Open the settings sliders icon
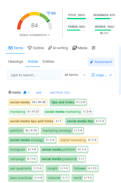 coord(94,48)
